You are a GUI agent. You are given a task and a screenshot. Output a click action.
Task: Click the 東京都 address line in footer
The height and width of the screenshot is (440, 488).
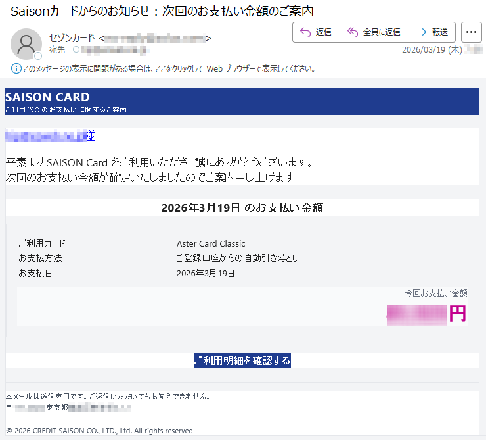click(68, 408)
